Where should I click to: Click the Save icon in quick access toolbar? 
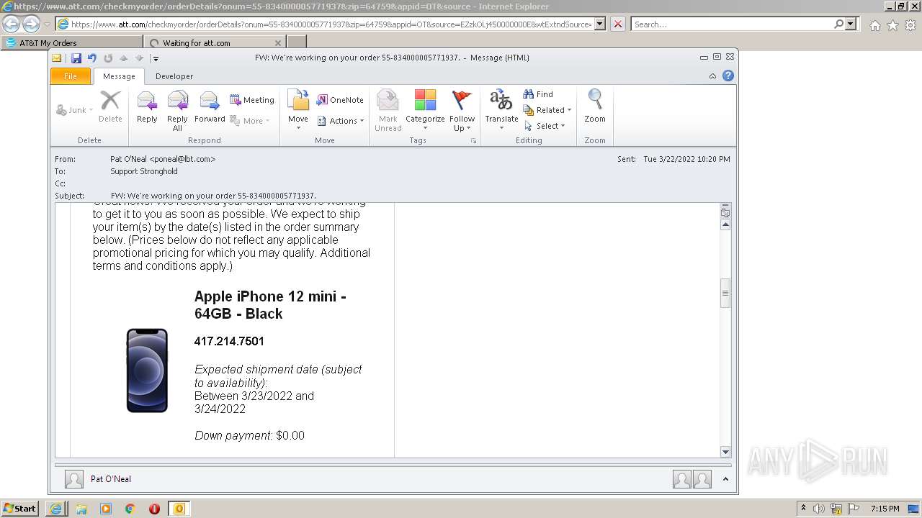[76, 58]
